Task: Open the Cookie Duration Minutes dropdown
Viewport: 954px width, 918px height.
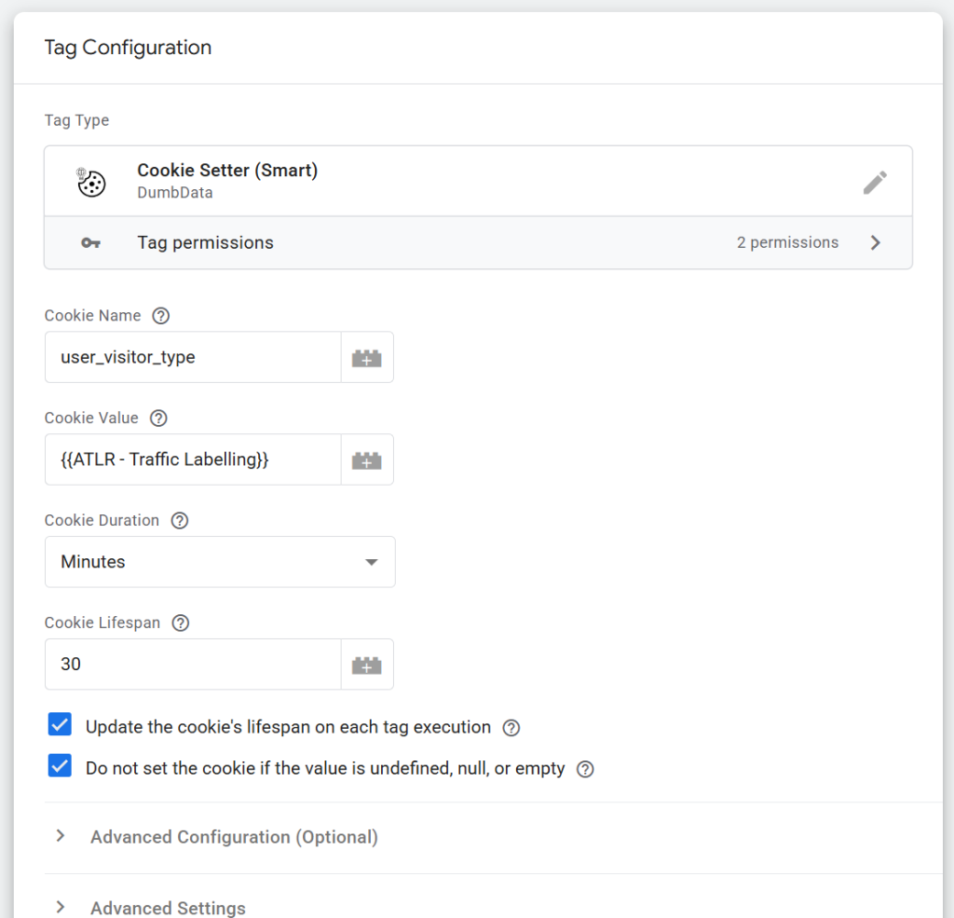Action: pyautogui.click(x=220, y=562)
